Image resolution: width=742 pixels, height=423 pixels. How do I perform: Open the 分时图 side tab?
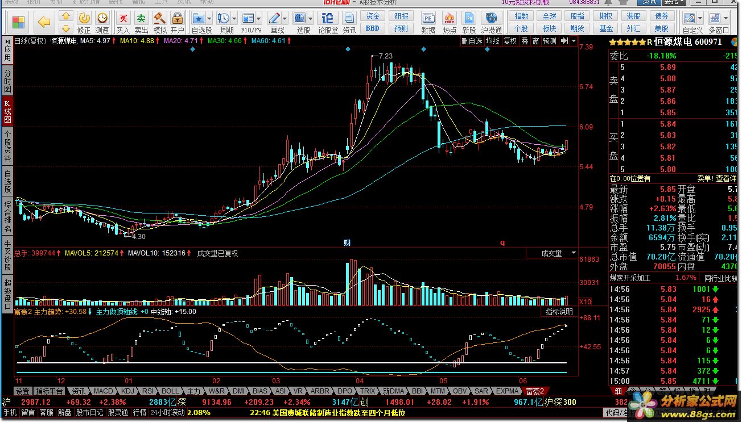pyautogui.click(x=7, y=81)
